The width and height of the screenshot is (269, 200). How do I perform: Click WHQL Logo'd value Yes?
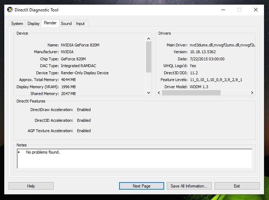point(193,66)
